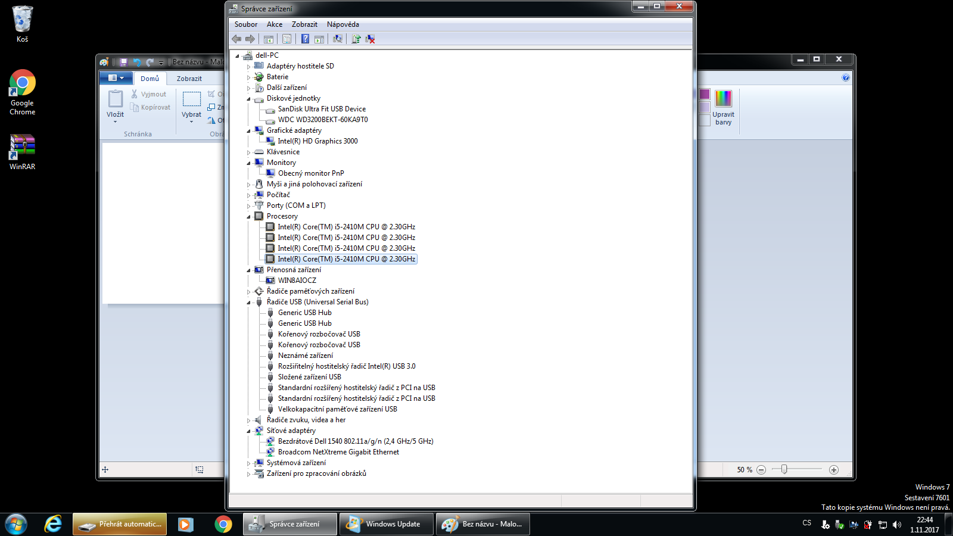Screen dimensions: 953x536
Task: Expand the Baterie node
Action: pos(249,77)
